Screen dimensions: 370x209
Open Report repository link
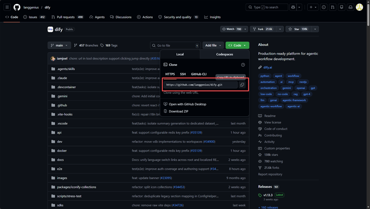[270, 174]
